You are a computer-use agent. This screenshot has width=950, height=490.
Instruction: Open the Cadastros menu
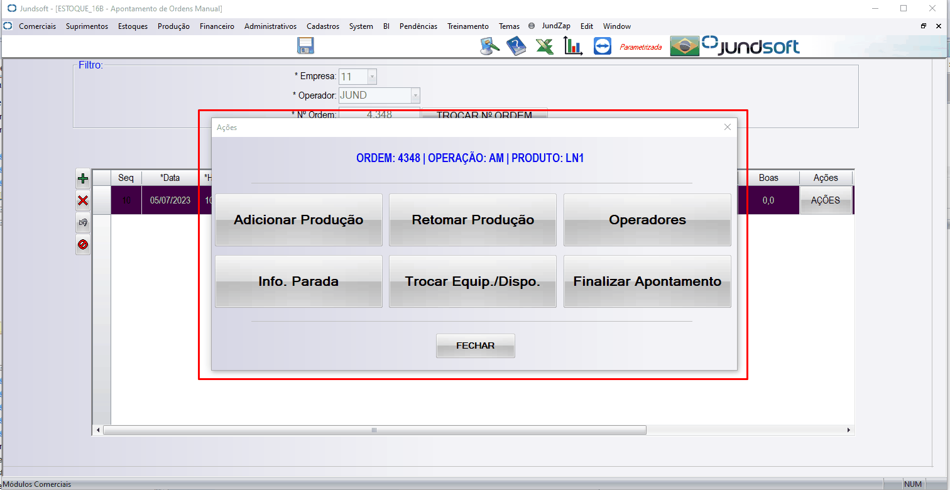[x=323, y=26]
